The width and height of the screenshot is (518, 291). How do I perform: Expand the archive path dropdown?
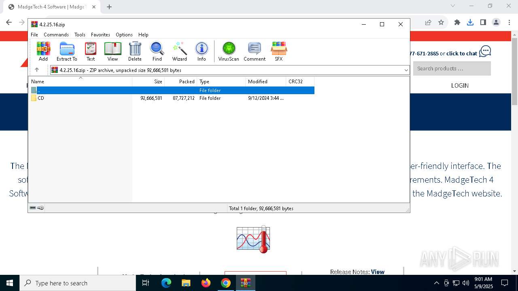pos(406,70)
